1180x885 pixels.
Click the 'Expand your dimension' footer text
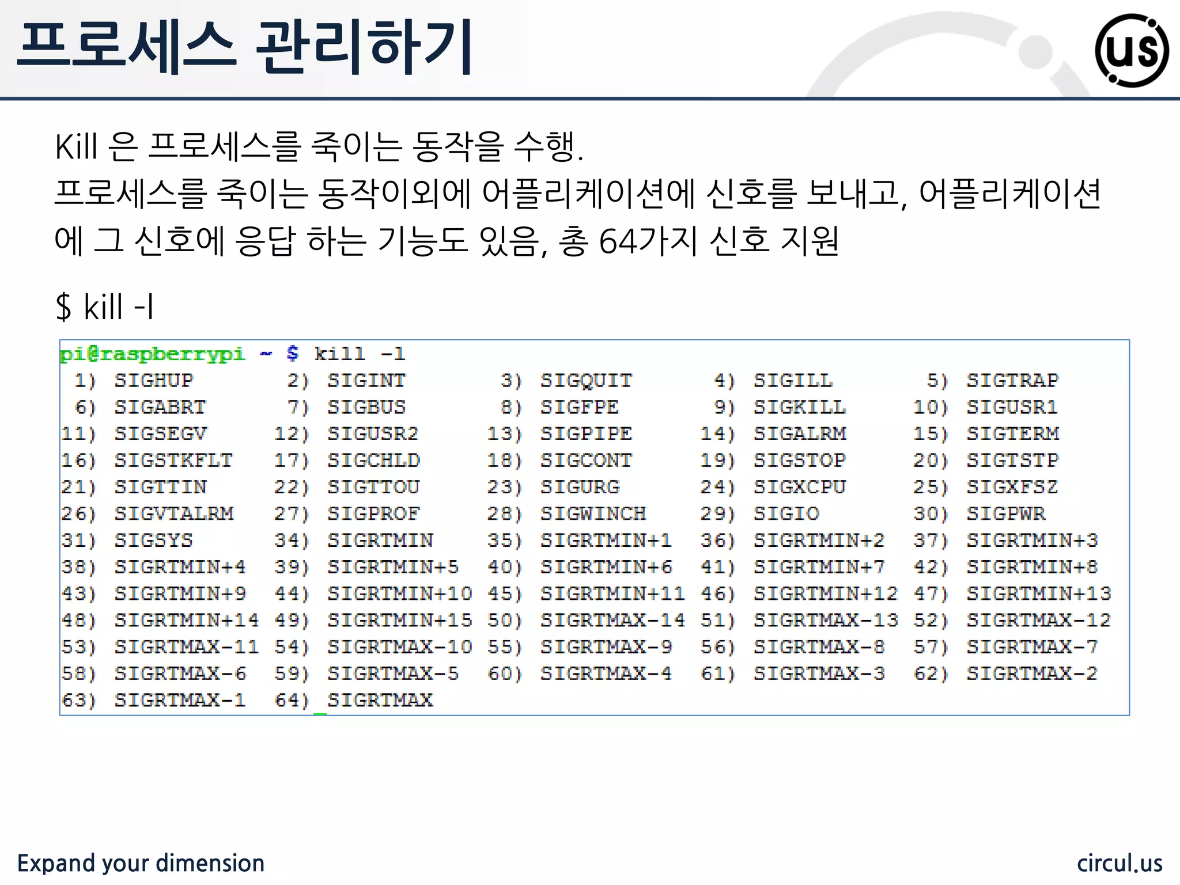coord(141,863)
